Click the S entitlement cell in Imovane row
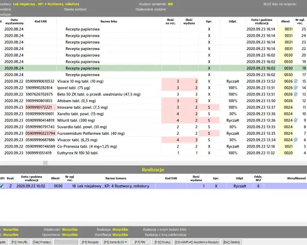Screen dimensions: 307x245 pos(209,107)
